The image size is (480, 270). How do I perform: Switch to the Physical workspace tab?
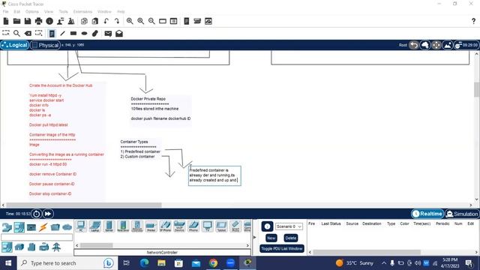tap(45, 45)
